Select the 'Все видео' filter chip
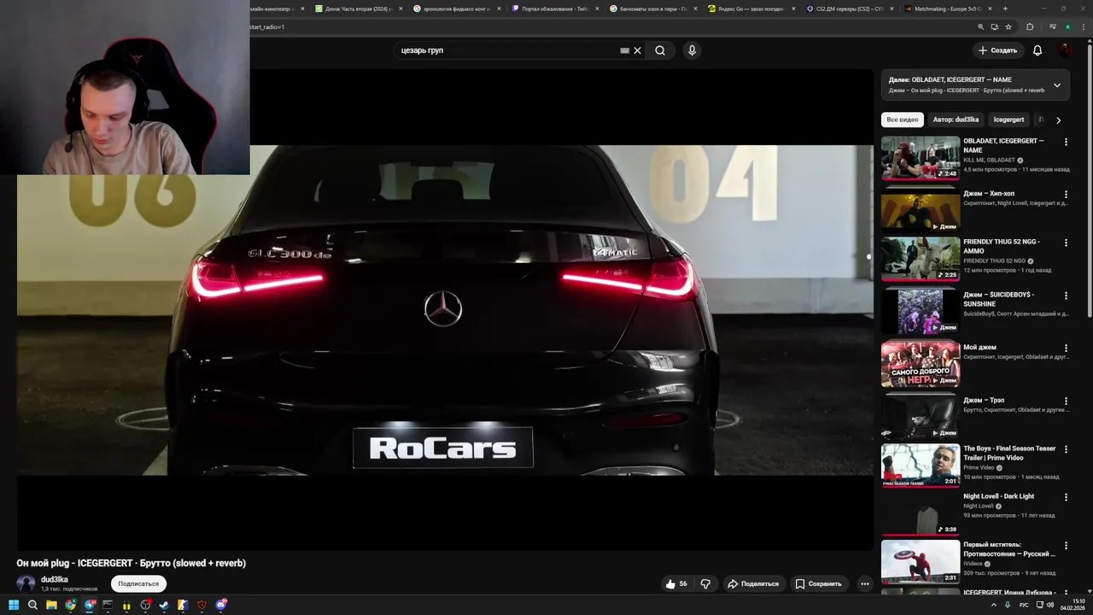The image size is (1093, 615). (903, 120)
